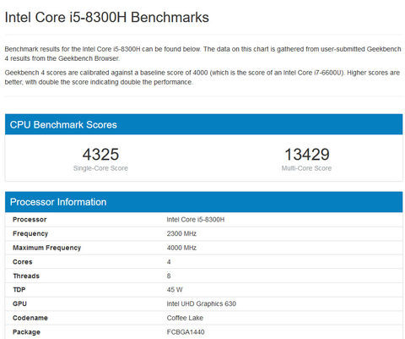
Task: Click the 'Coffee Lake' codename value
Action: tap(185, 318)
